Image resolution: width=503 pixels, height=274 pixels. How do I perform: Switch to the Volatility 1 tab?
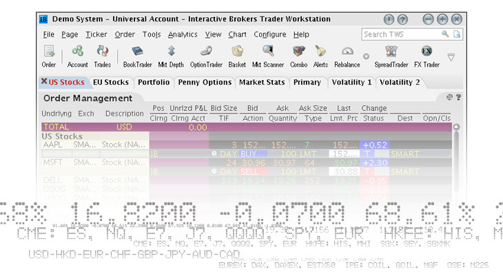[351, 83]
